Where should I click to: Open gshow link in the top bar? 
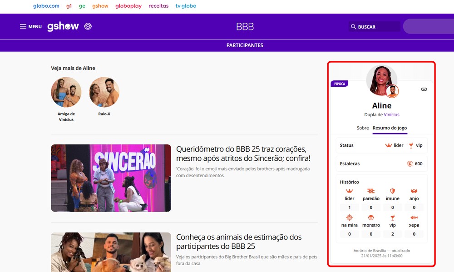coord(100,6)
